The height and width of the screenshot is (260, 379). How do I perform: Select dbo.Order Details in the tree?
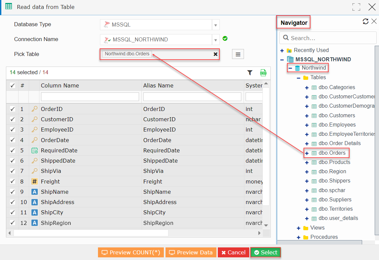click(x=340, y=143)
